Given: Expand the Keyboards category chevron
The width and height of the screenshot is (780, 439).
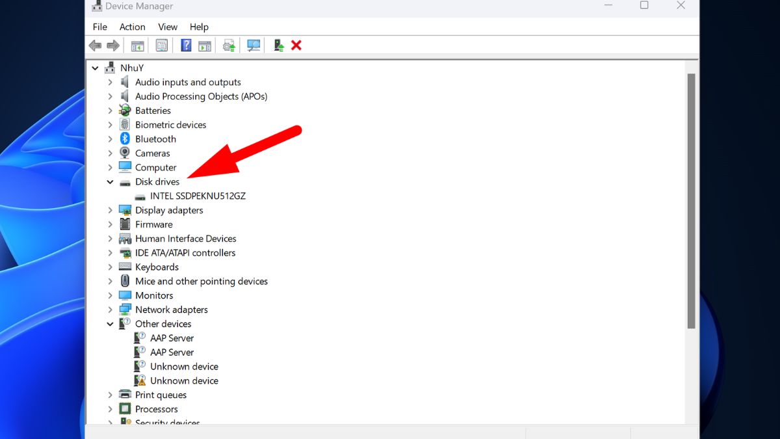Looking at the screenshot, I should (x=110, y=267).
